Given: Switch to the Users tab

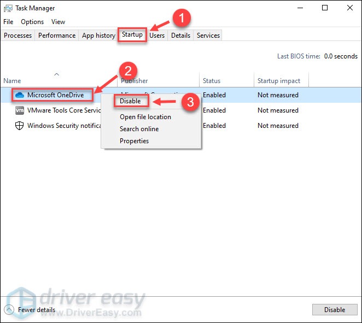Looking at the screenshot, I should (x=157, y=36).
